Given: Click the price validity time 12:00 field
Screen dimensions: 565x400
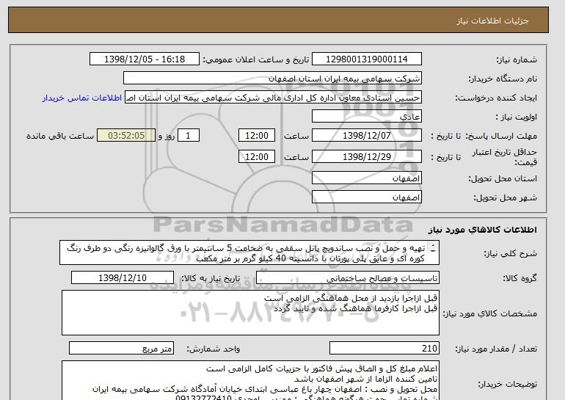Looking at the screenshot, I should [x=257, y=157].
